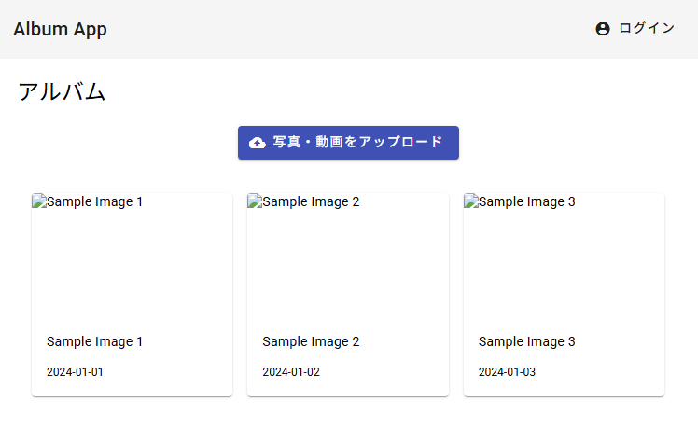Select the Sample Image 2 card title
Screen dimensions: 698x430
tap(311, 341)
